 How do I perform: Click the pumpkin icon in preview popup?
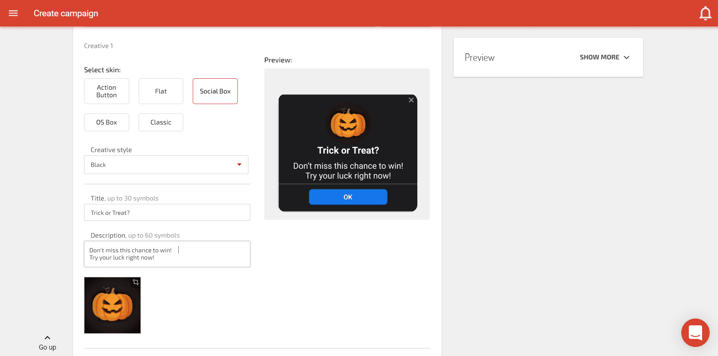coord(348,123)
